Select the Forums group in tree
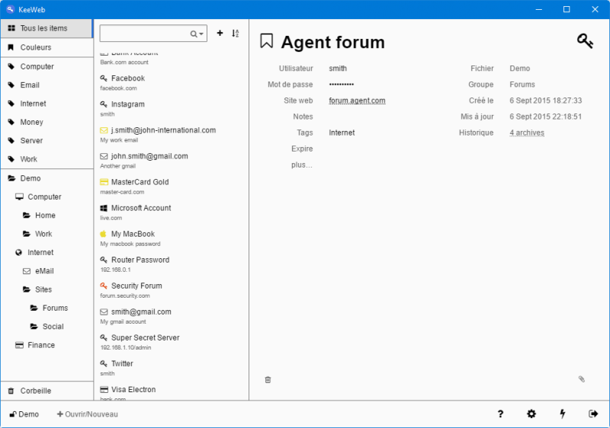 tap(55, 308)
